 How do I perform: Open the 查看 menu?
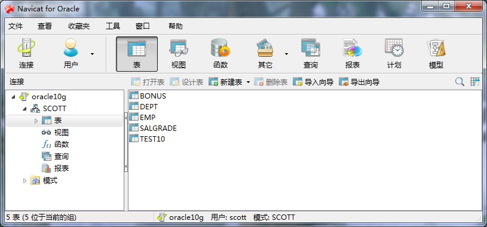45,26
